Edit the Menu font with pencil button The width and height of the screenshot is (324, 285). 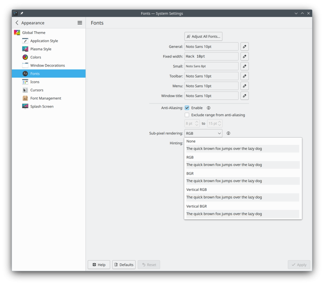tap(245, 86)
